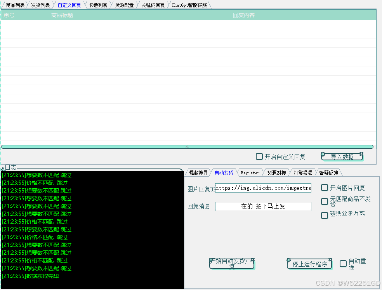Click the 序号 column header
This screenshot has width=382, height=290.
(x=9, y=15)
